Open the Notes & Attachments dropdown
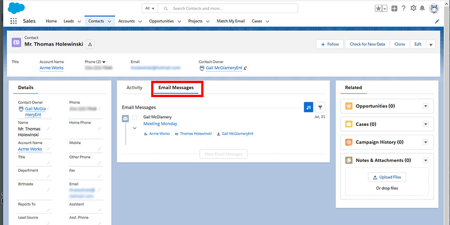 [425, 160]
